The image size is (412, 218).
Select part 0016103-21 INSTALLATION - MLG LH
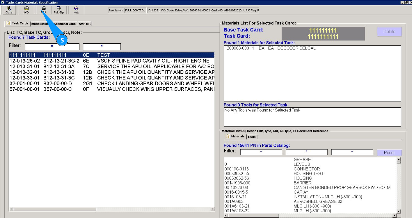(310, 197)
